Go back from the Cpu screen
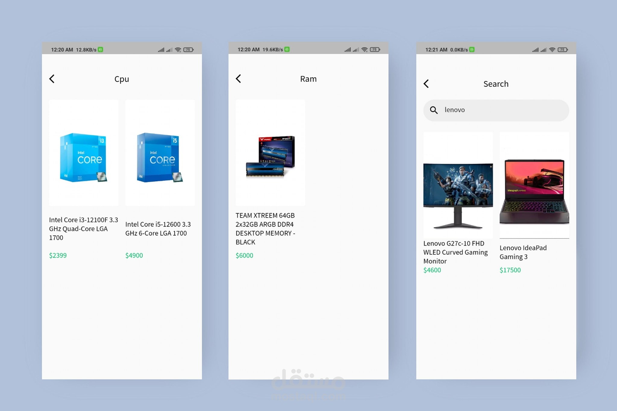 tap(52, 79)
